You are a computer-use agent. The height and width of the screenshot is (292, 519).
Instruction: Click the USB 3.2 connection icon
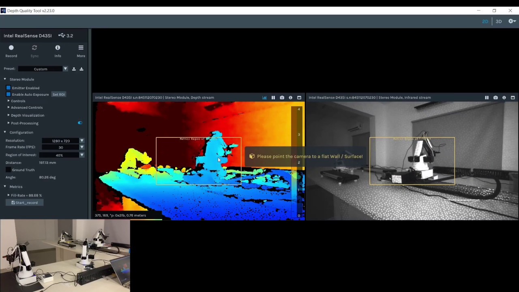62,36
